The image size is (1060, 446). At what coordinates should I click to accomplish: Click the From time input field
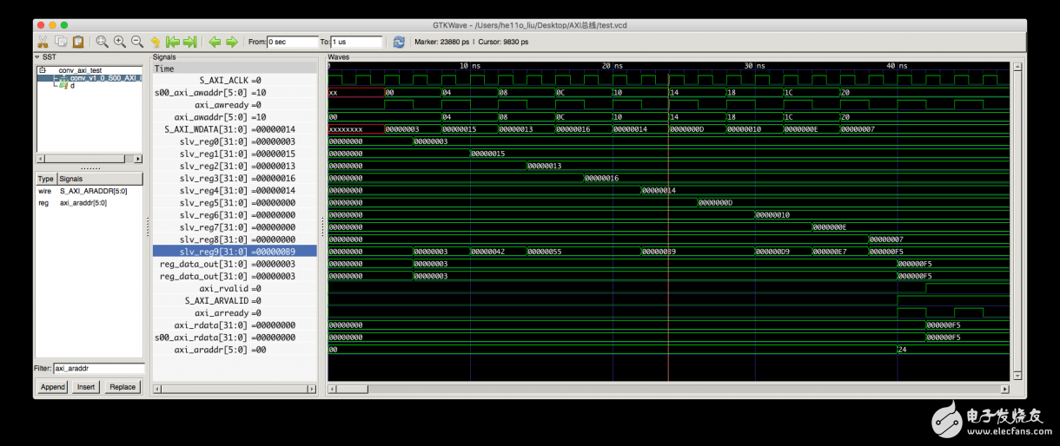(292, 42)
